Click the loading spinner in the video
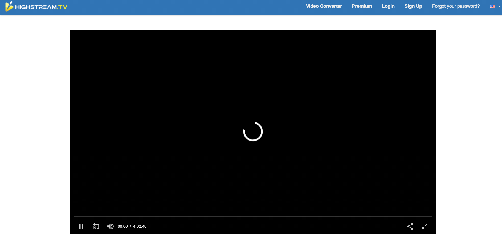Image resolution: width=502 pixels, height=241 pixels. point(253,132)
